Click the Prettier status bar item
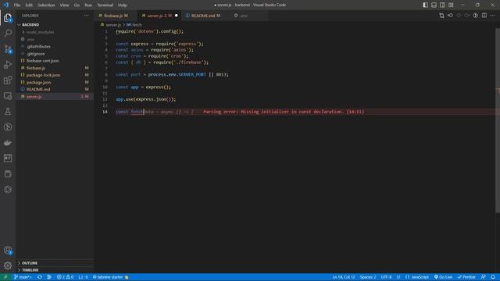500x281 pixels. coord(466,277)
